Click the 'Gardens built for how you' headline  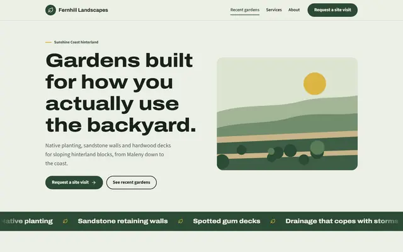(x=120, y=93)
